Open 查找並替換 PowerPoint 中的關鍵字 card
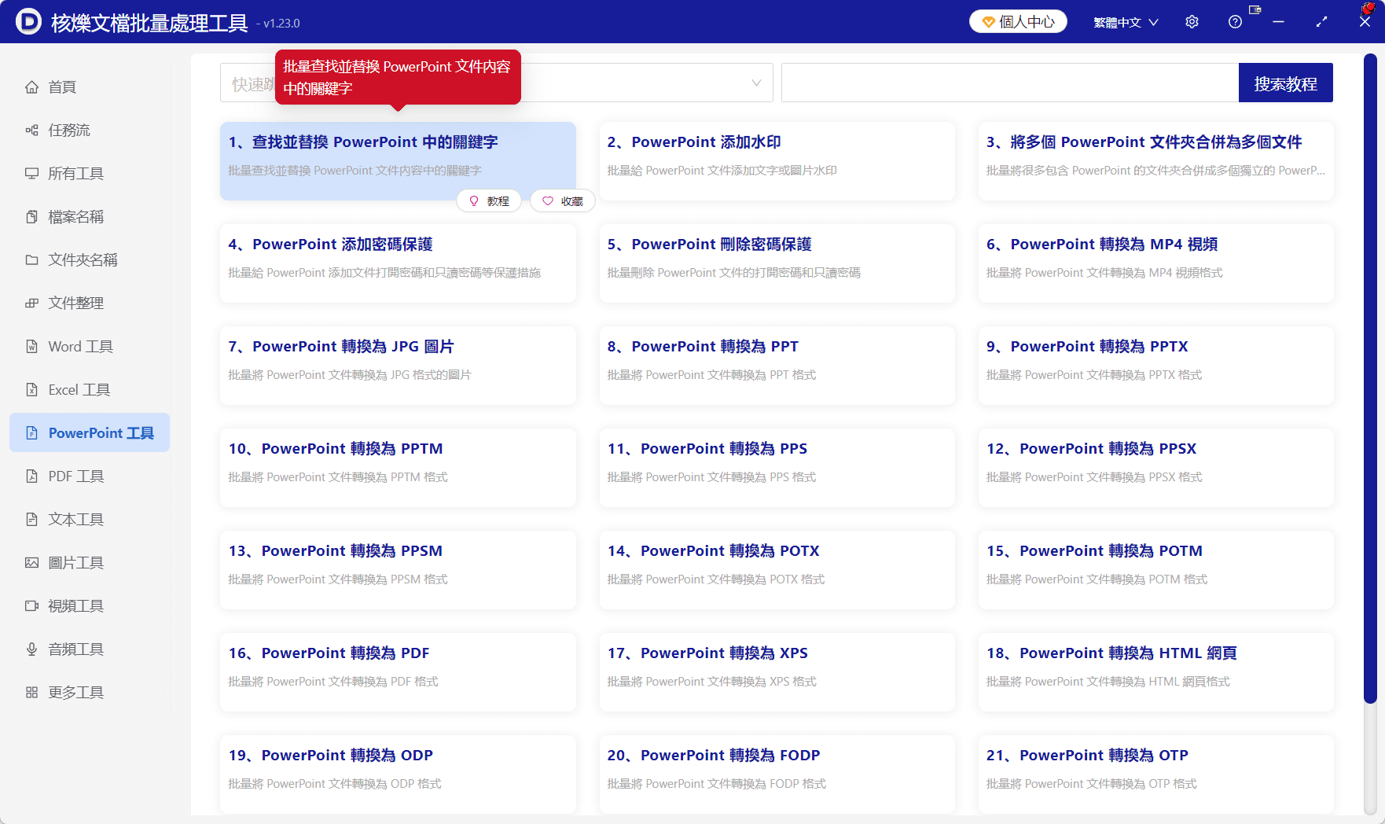Viewport: 1385px width, 824px height. point(398,161)
